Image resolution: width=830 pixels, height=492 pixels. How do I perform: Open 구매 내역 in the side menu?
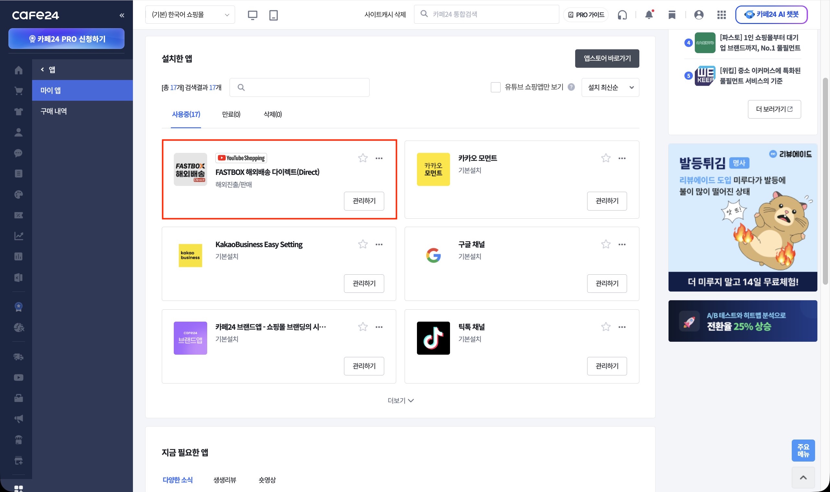(x=82, y=111)
